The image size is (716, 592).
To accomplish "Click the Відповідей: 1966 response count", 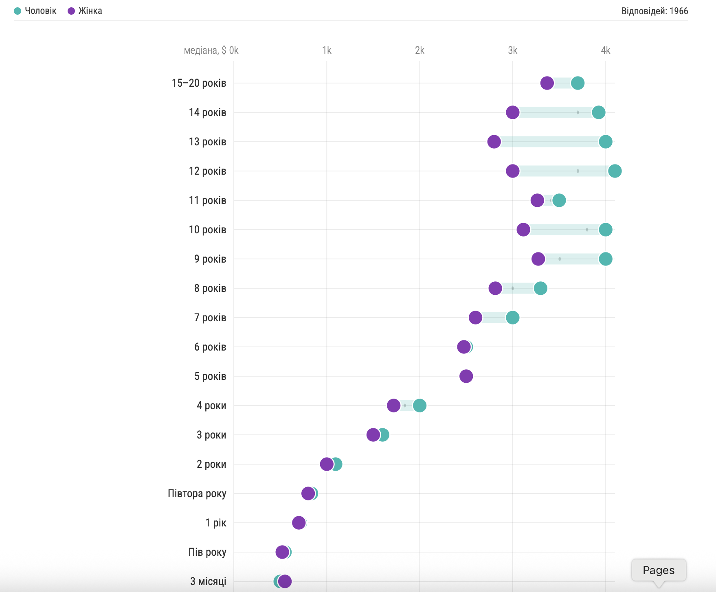I will tap(654, 11).
